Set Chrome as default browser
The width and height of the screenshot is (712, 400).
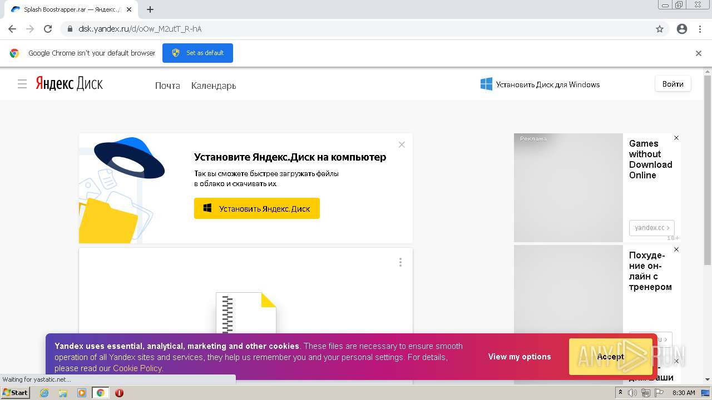point(197,53)
